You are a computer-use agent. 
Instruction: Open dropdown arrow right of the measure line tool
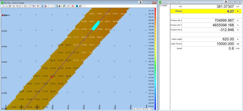click(x=35, y=6)
